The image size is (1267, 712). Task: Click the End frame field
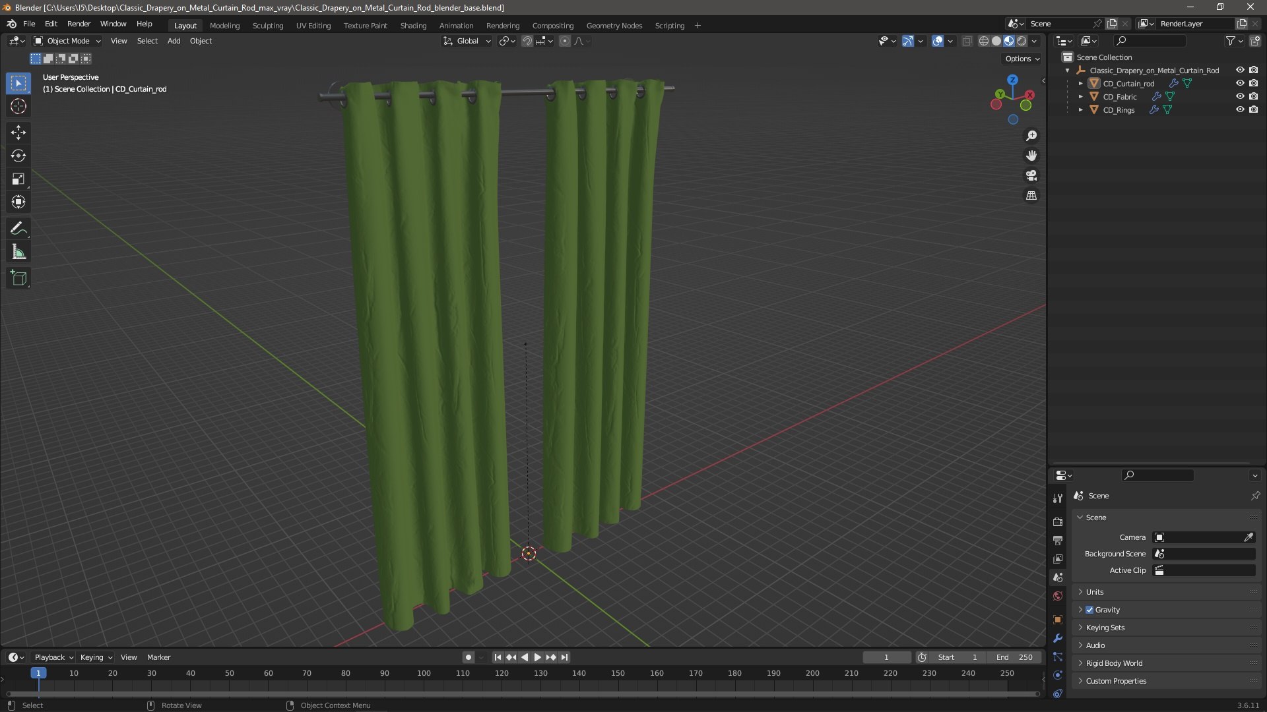(1015, 657)
